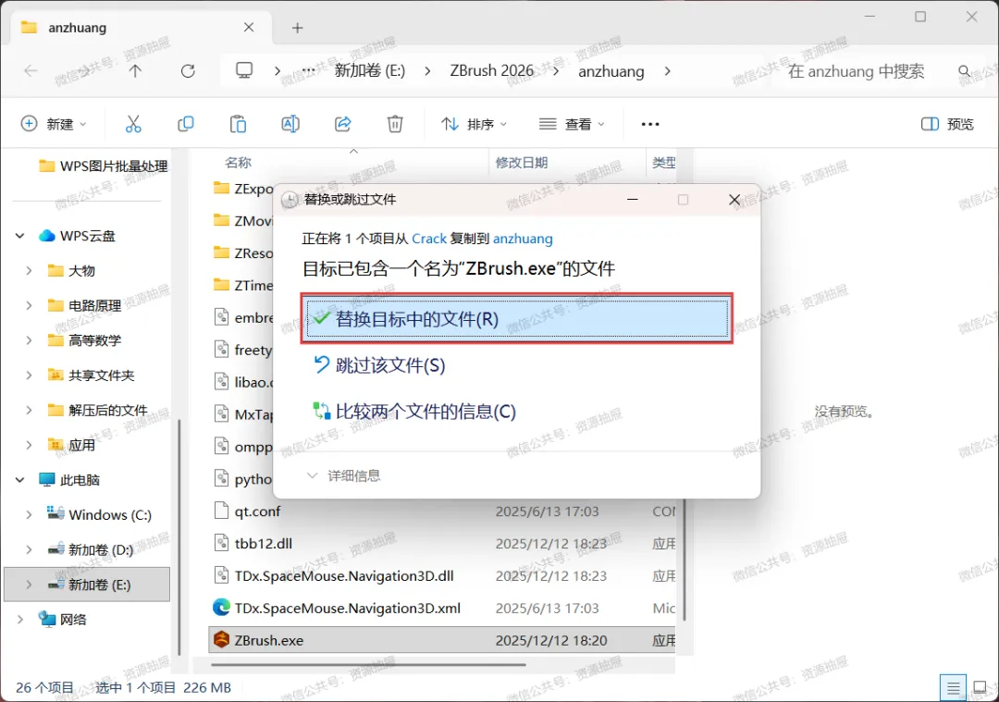Expand the chevron after anzhuang breadcrumb

click(x=667, y=70)
